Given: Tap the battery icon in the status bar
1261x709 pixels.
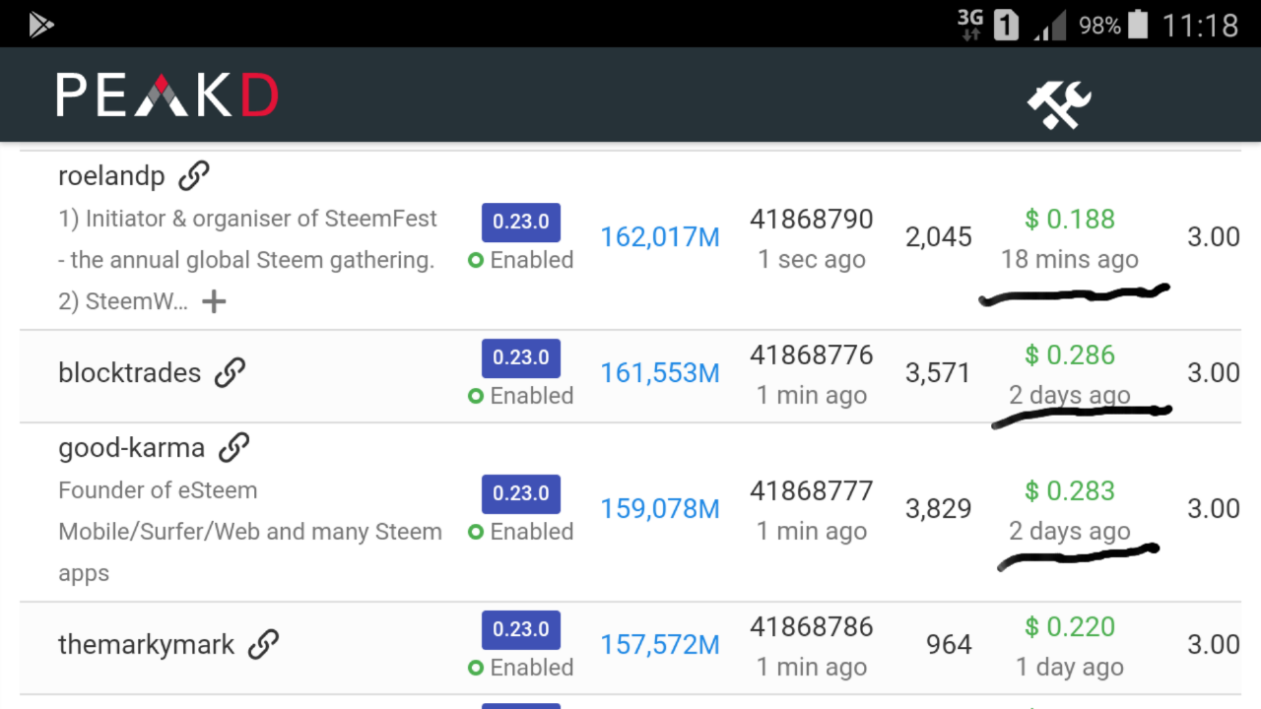Looking at the screenshot, I should 1138,24.
